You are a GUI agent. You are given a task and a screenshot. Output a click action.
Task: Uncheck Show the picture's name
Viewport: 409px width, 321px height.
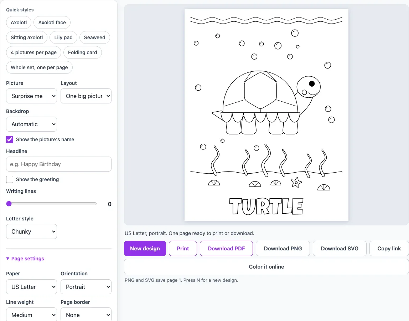(x=10, y=139)
